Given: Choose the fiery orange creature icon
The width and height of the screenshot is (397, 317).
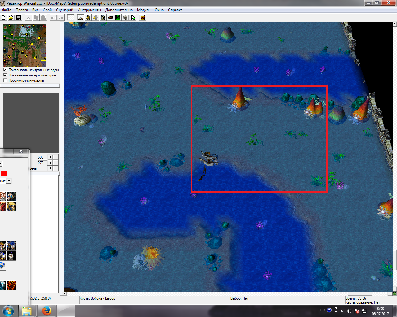Looking at the screenshot, I should (11, 285).
